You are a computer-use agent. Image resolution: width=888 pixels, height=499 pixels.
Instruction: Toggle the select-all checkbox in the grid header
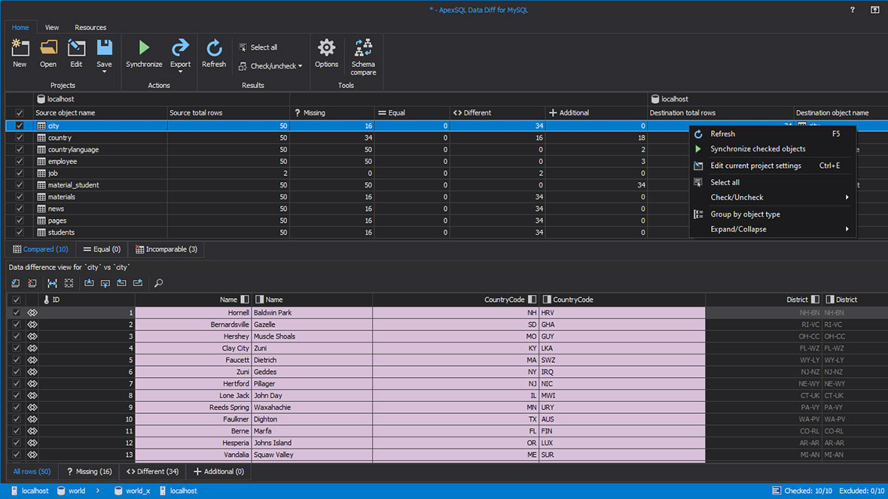click(x=18, y=112)
